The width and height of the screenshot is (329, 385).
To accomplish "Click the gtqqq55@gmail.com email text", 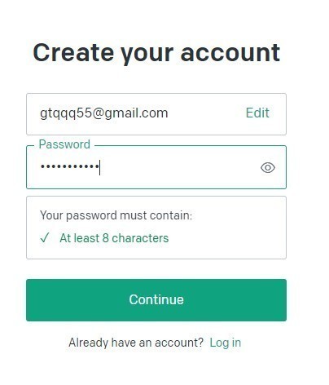I will pyautogui.click(x=104, y=113).
